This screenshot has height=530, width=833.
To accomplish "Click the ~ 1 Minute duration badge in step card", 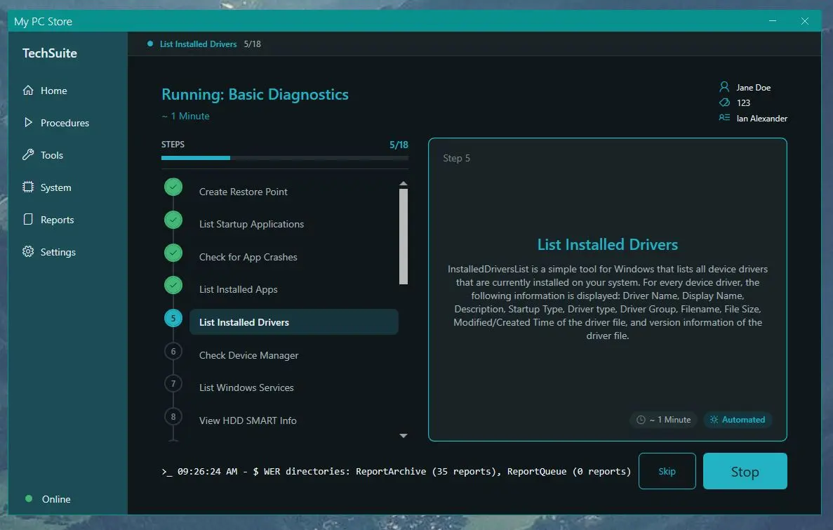I will (x=664, y=420).
